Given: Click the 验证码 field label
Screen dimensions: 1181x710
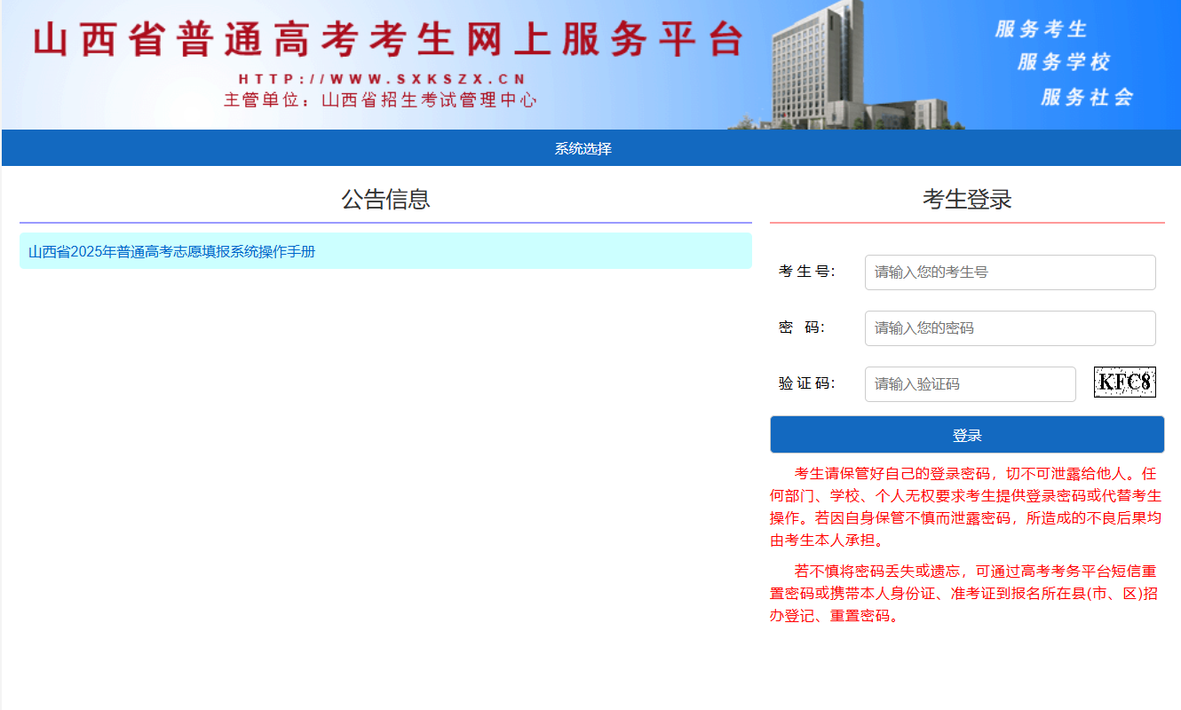Looking at the screenshot, I should click(807, 383).
